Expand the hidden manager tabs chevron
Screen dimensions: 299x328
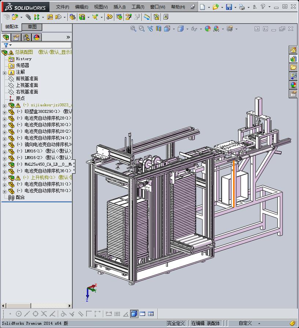(x=68, y=37)
